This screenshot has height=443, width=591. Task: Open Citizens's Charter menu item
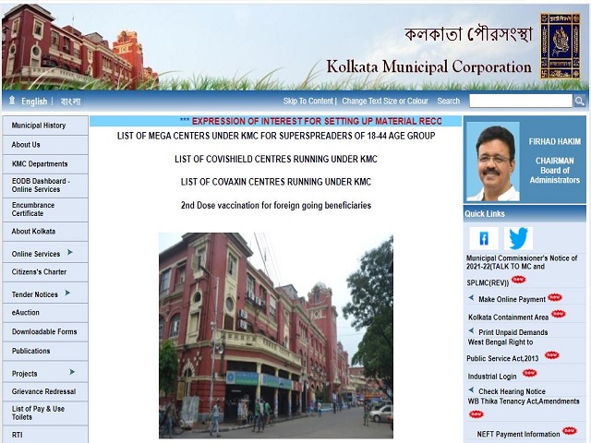45,272
